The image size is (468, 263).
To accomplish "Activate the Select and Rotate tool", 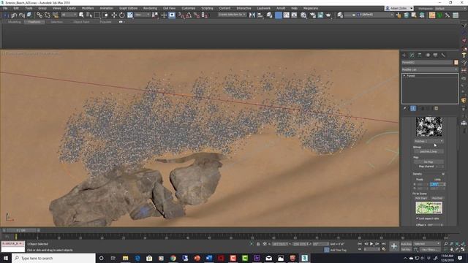I will pyautogui.click(x=122, y=15).
